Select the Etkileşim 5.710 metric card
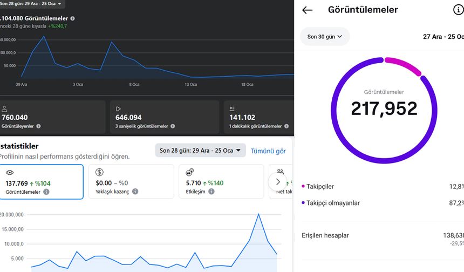Screen dimensions: 464x272 coord(221,181)
